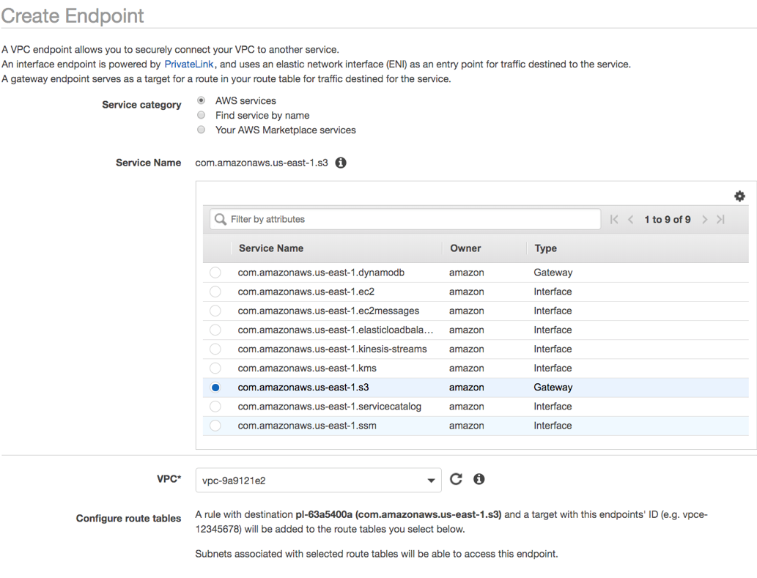Go to first page of services

coord(613,220)
